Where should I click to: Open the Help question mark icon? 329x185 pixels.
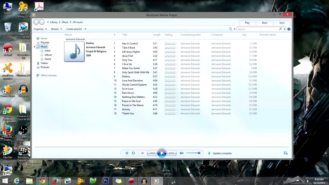[x=289, y=29]
